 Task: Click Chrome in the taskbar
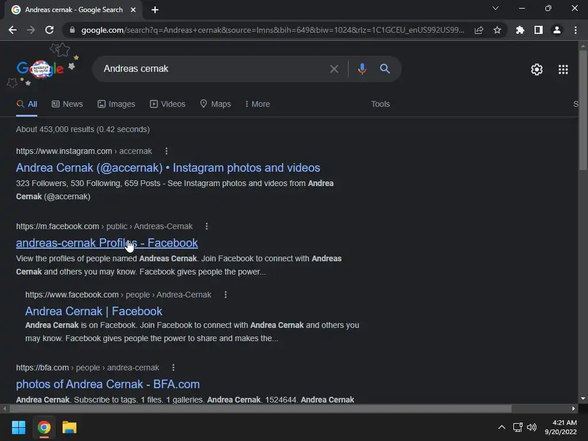[x=44, y=427]
